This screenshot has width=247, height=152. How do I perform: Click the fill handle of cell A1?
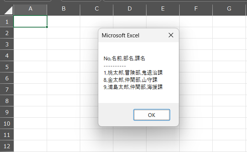point(47,27)
